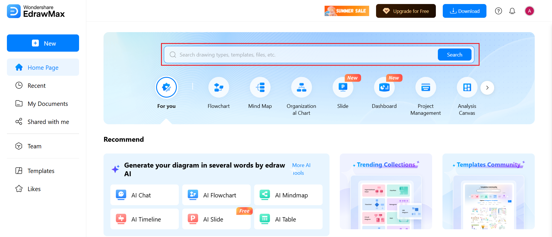
Task: Open the Trending Collections card
Action: pos(386,191)
